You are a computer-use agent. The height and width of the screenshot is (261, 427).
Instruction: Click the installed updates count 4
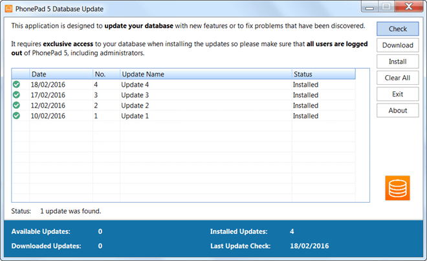(x=292, y=232)
